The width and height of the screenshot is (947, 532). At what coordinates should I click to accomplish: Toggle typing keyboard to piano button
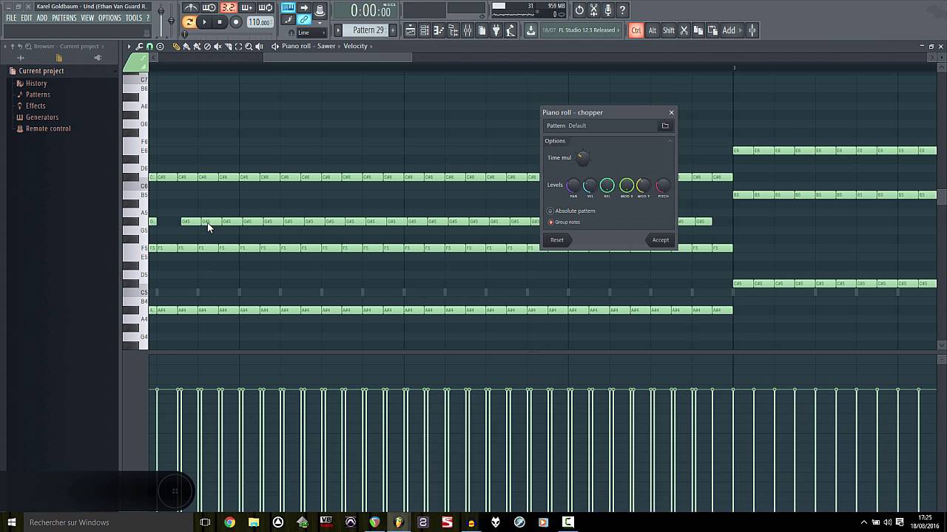point(288,8)
